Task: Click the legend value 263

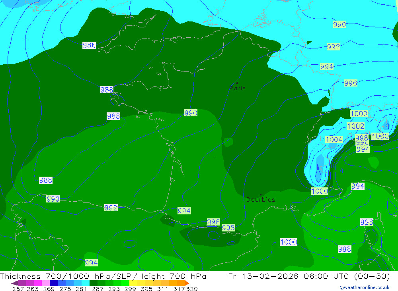Action: click(33, 289)
